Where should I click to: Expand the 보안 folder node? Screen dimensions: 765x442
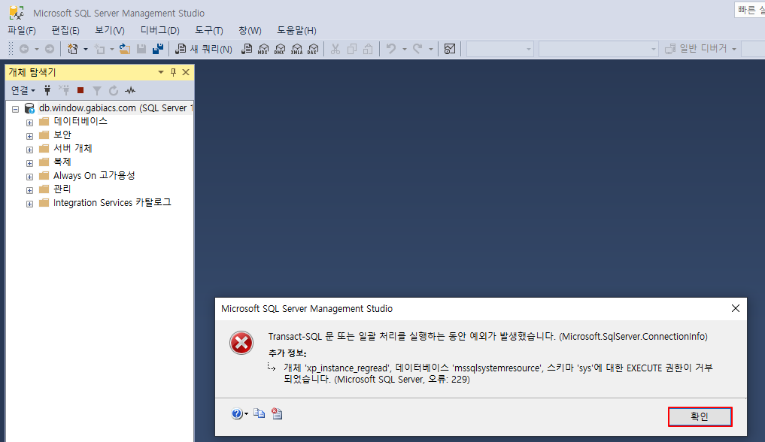point(29,137)
